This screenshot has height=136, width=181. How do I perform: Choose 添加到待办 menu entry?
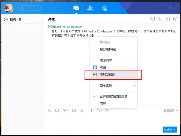click(114, 74)
